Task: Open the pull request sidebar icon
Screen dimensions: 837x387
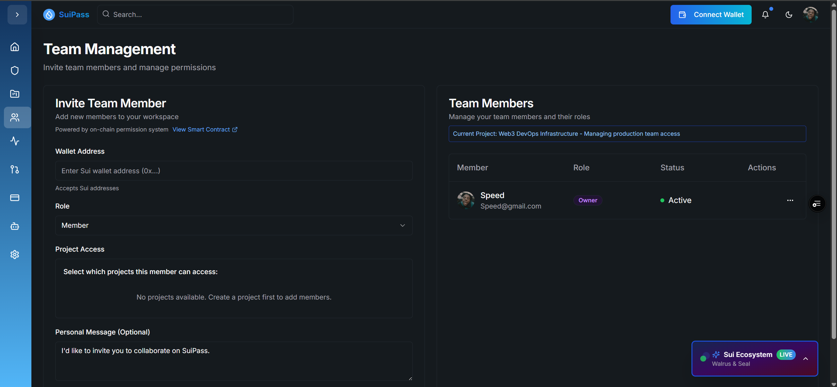Action: (x=15, y=169)
